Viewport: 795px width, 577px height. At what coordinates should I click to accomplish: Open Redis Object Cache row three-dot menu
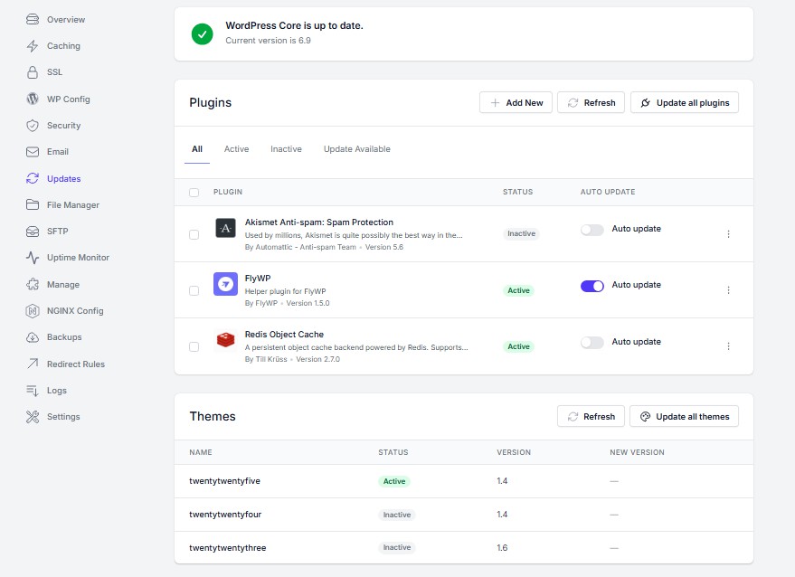point(729,345)
